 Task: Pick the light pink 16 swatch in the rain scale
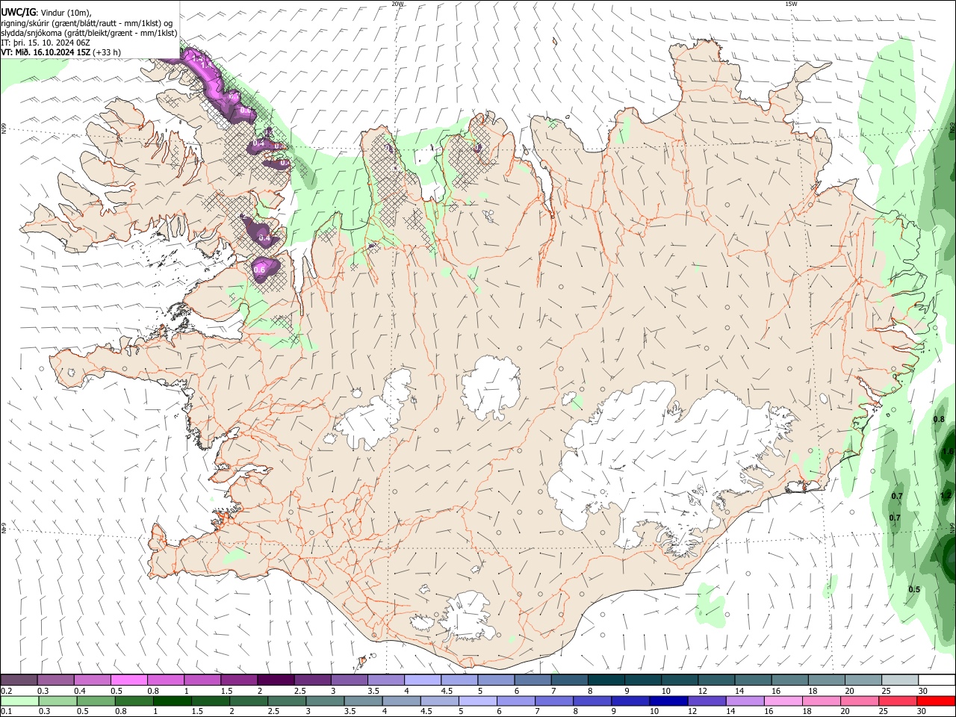(783, 701)
